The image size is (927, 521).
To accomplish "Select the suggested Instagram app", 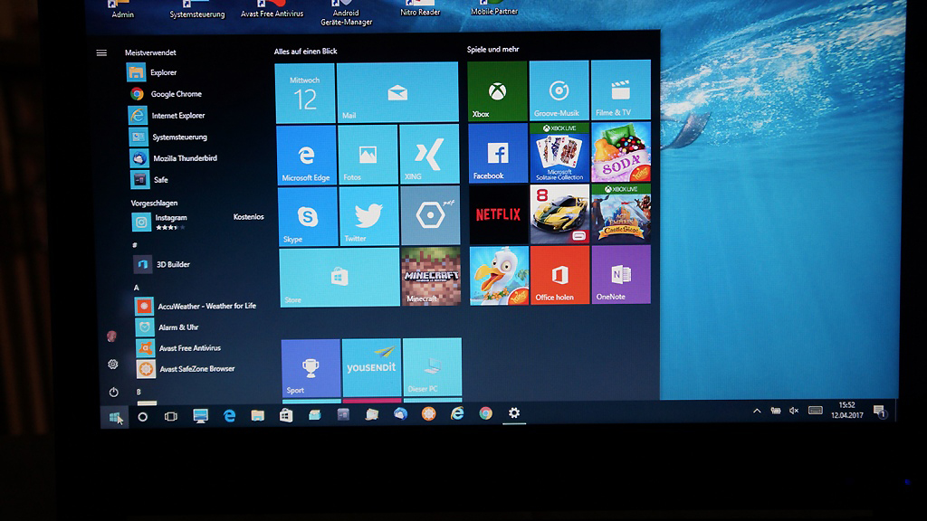I will point(196,223).
